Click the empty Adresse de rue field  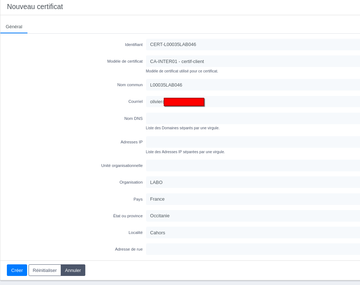[x=253, y=249]
